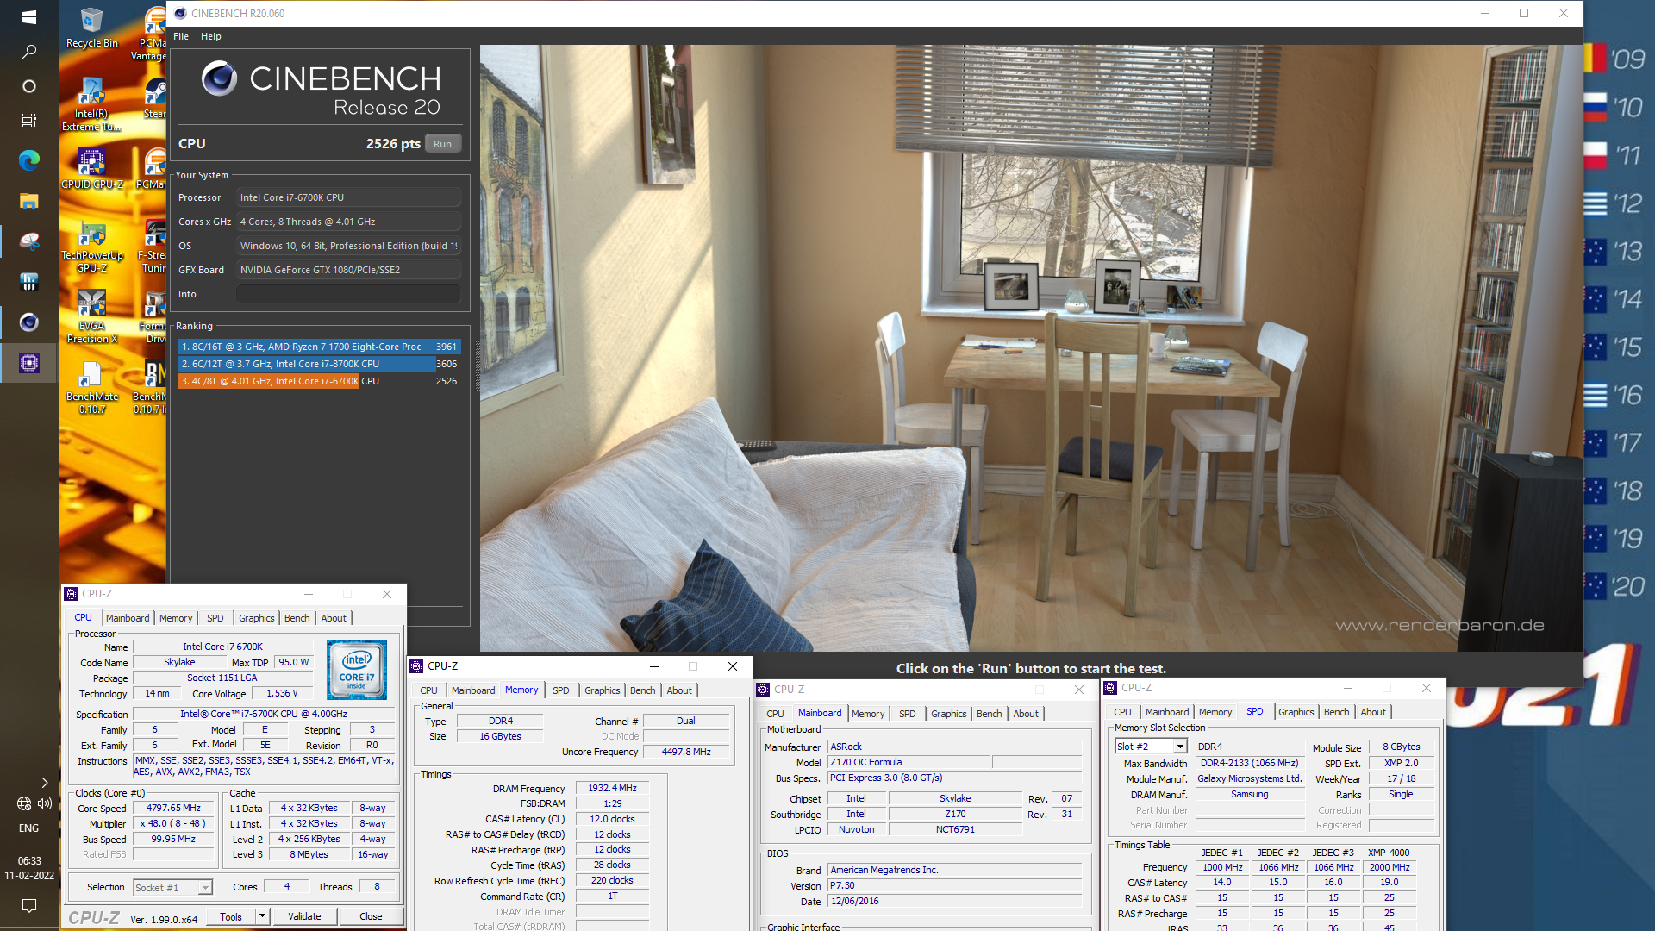The width and height of the screenshot is (1655, 931).
Task: Click Run button beside CPU score
Action: pyautogui.click(x=443, y=144)
